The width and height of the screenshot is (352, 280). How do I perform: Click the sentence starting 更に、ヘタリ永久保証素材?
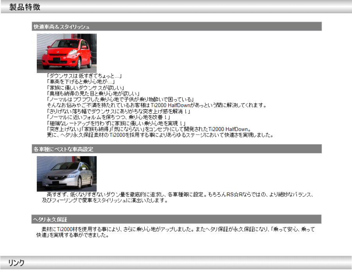point(160,135)
